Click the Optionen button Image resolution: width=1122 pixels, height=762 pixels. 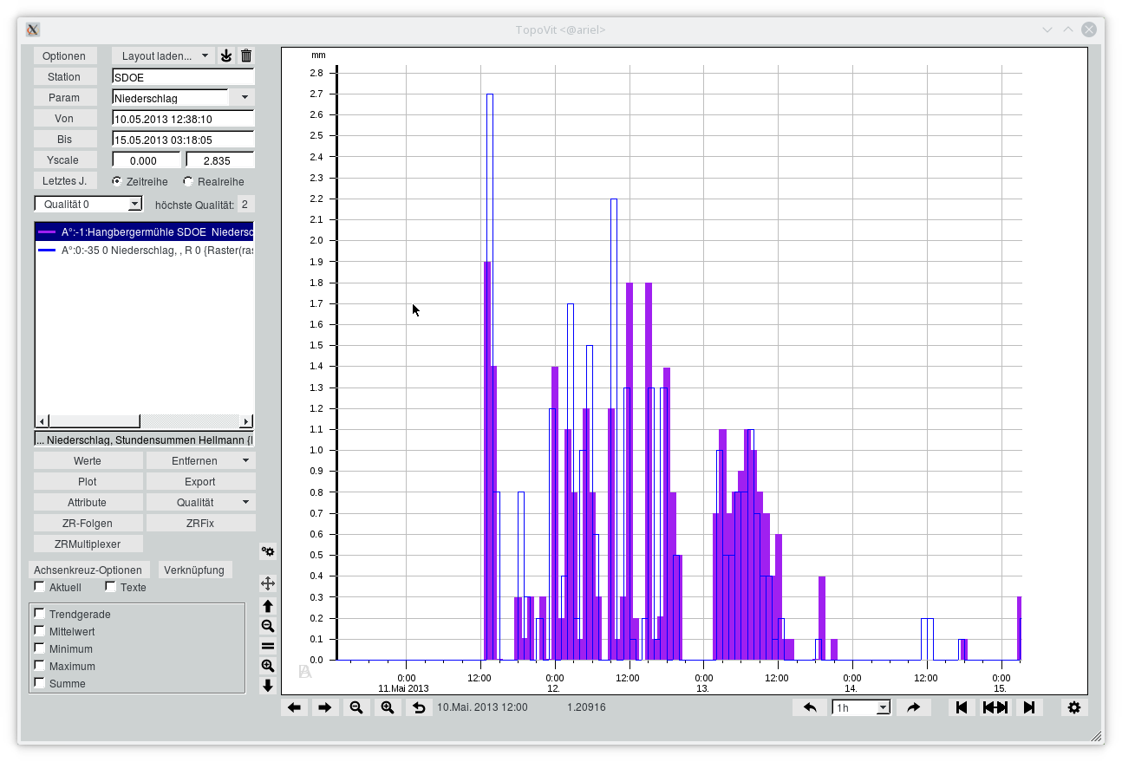coord(64,55)
